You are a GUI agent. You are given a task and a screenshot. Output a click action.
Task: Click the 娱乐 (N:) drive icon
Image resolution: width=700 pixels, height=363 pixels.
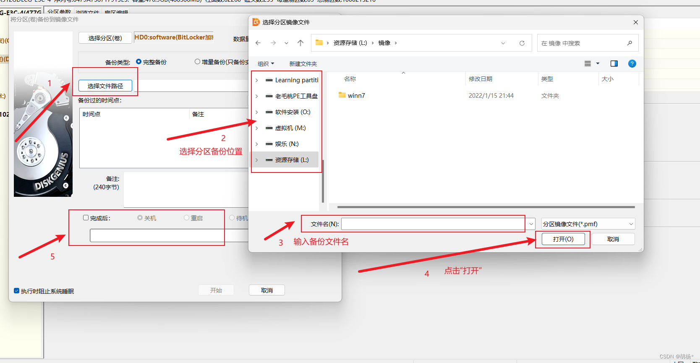click(x=269, y=144)
